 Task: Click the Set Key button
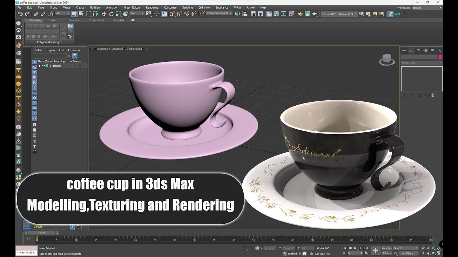[x=387, y=253]
